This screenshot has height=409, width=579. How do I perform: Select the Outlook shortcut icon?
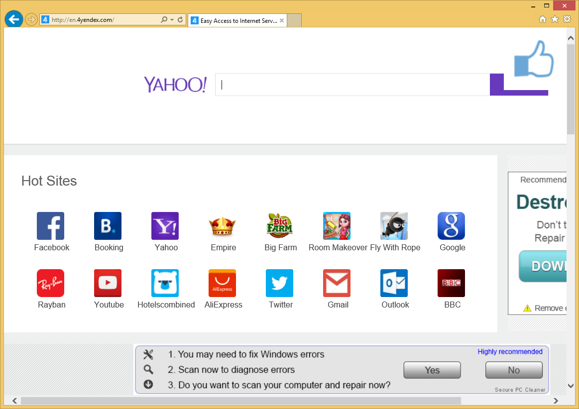click(x=394, y=283)
